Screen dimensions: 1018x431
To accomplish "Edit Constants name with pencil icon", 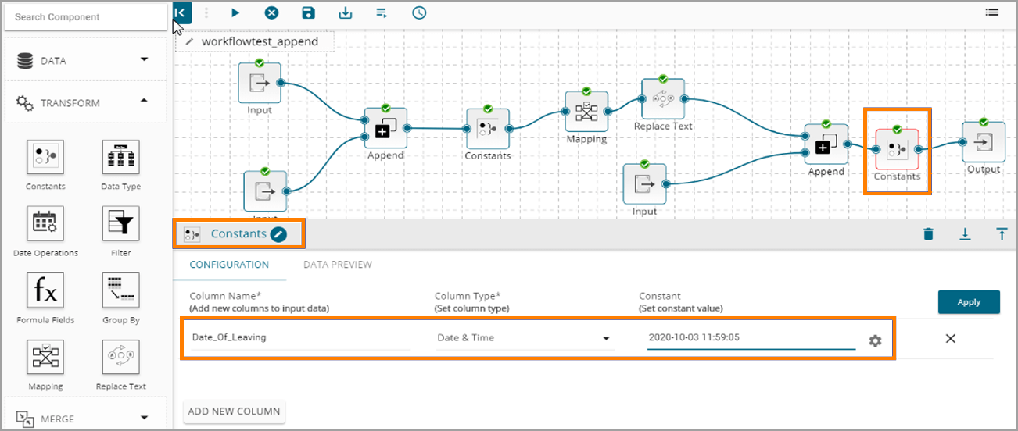I will [x=278, y=234].
